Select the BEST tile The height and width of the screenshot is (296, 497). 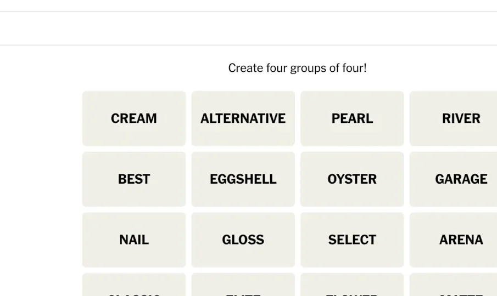pyautogui.click(x=134, y=179)
